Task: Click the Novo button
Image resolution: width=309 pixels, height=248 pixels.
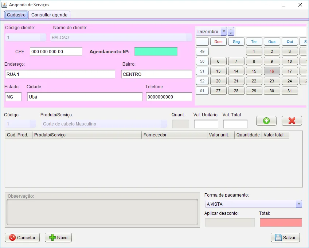Action: pyautogui.click(x=58, y=237)
